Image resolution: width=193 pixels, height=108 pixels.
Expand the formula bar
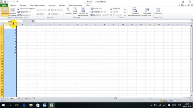(192, 21)
